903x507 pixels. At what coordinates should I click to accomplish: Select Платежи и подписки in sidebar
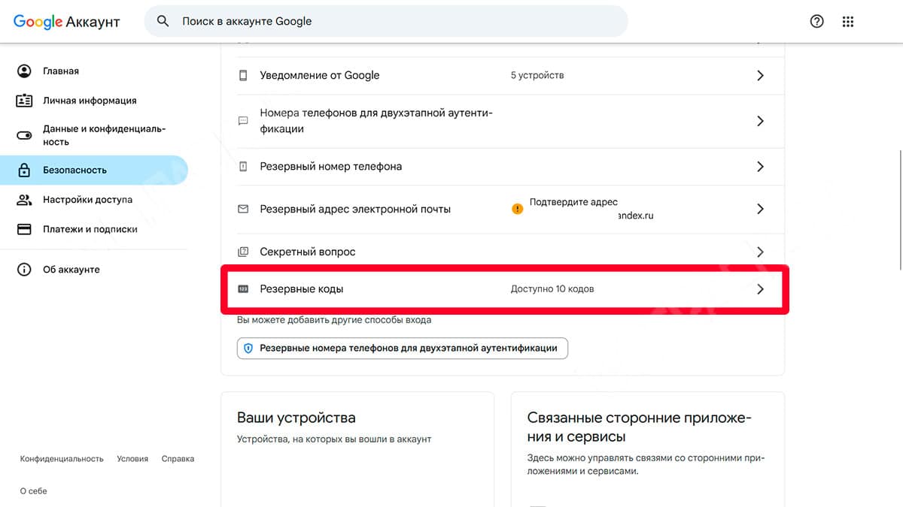tap(90, 229)
